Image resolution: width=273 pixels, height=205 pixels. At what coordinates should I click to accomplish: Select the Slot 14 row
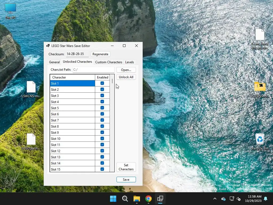73,163
